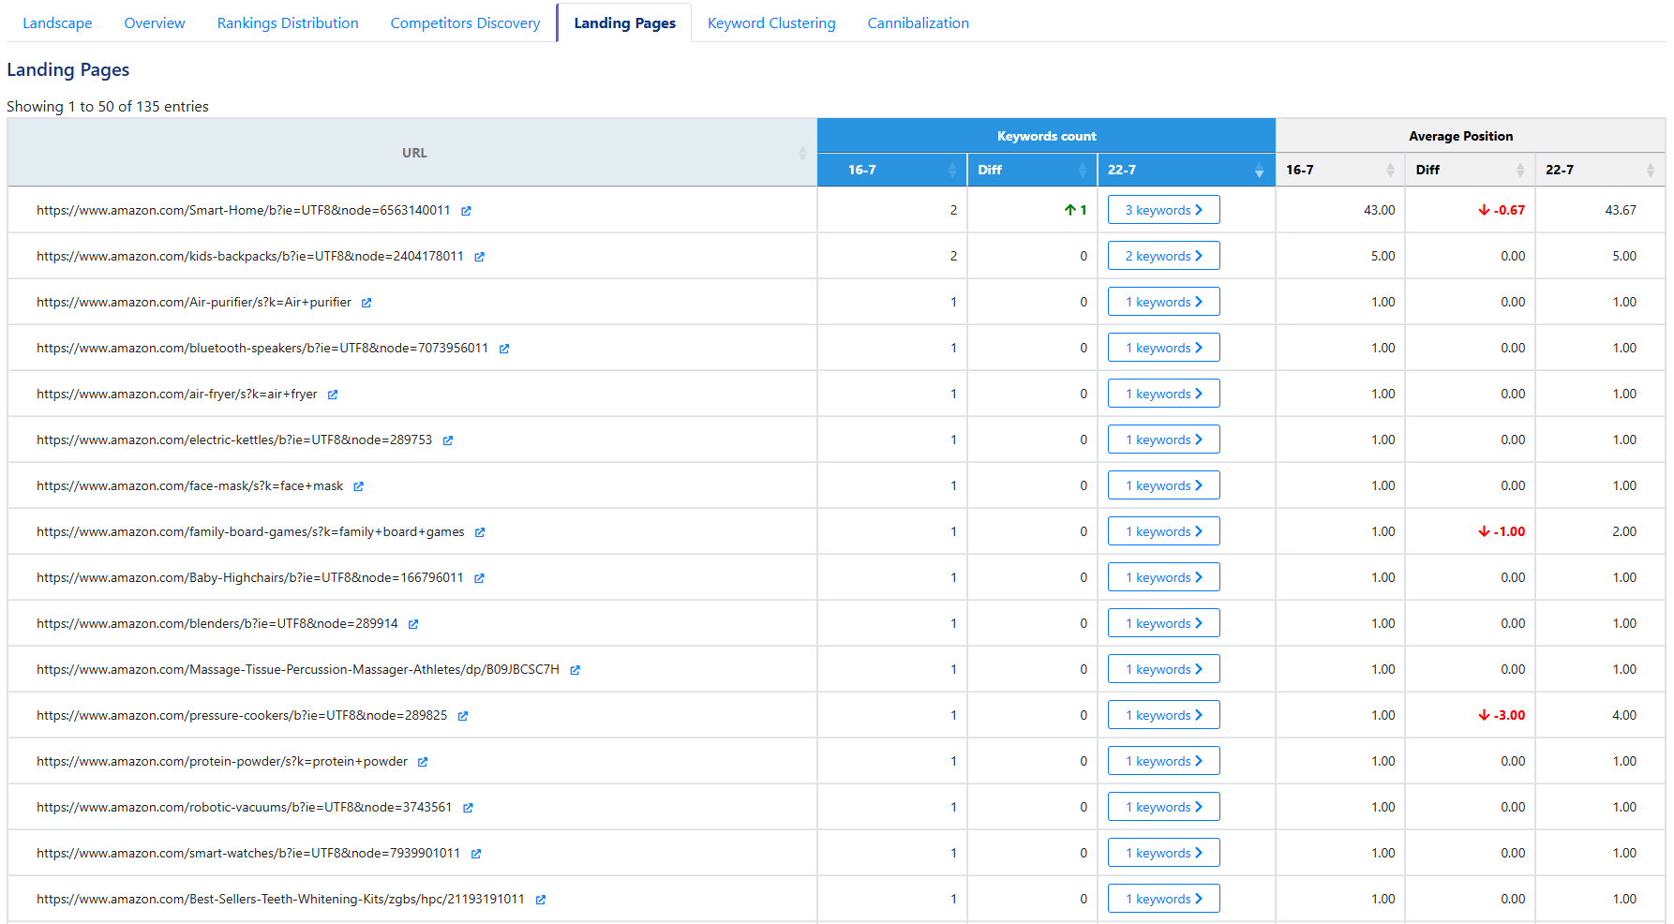
Task: Show keywords for the electric-kettles row
Action: [x=1163, y=440]
